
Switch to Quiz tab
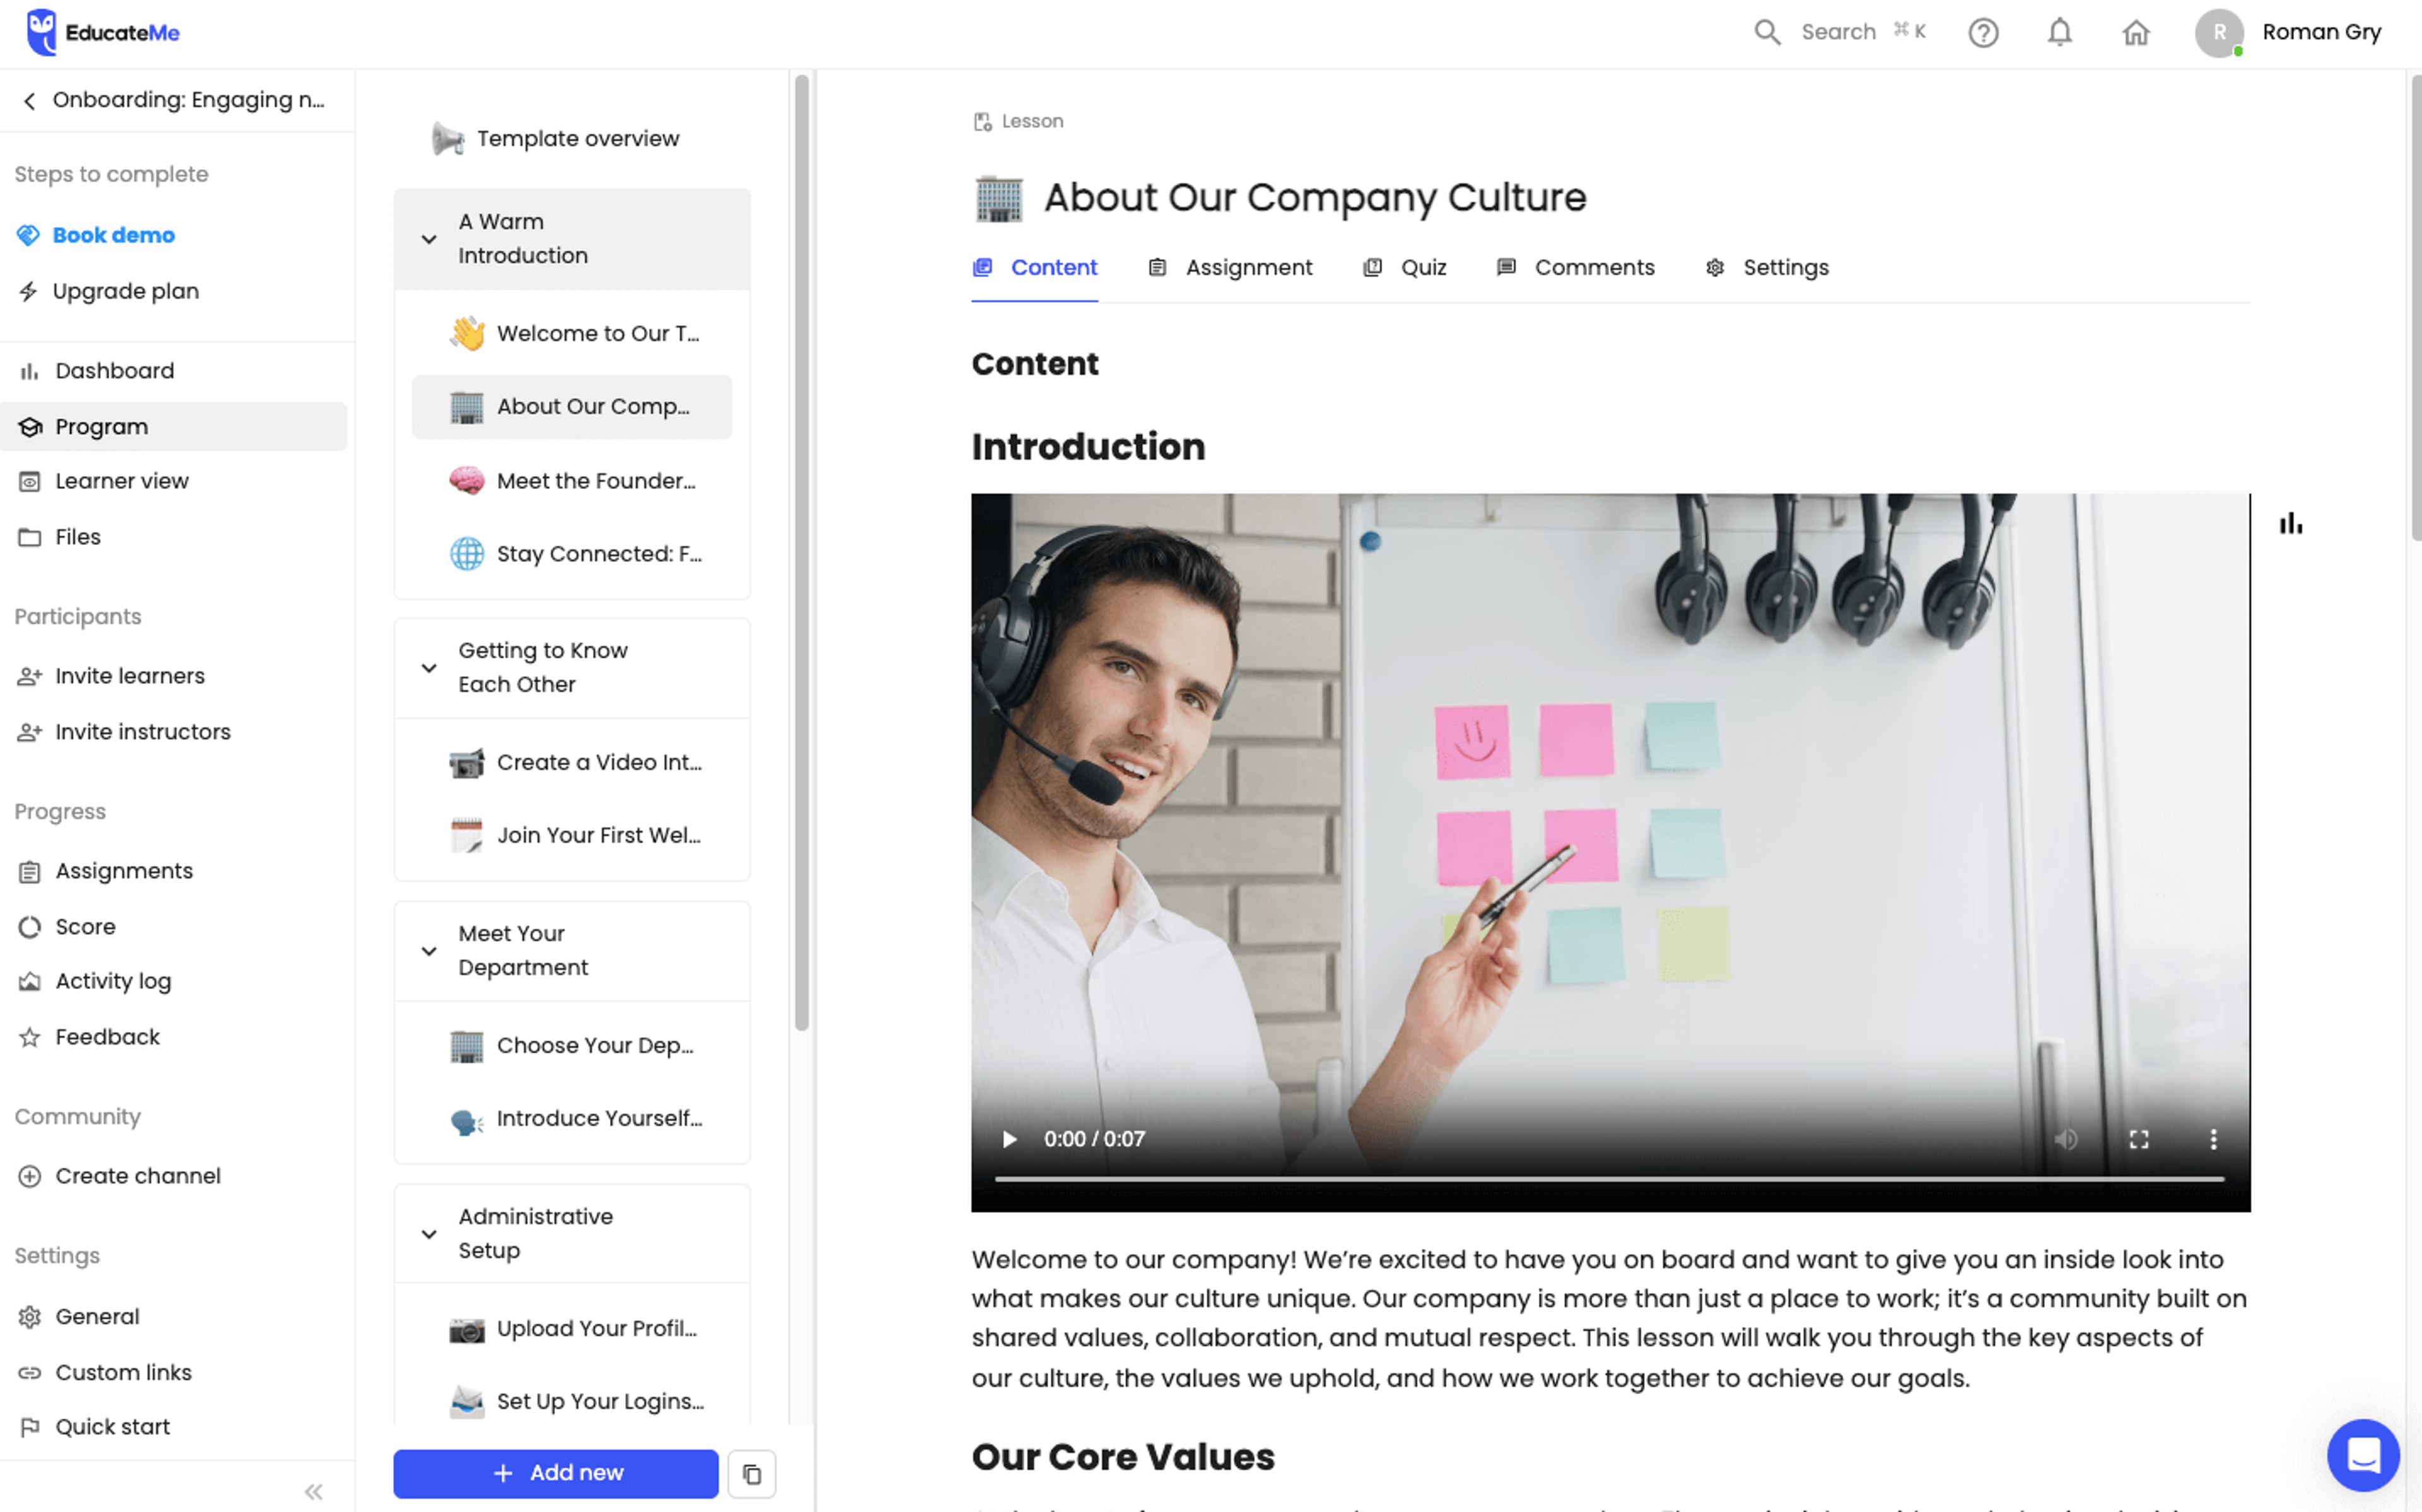(x=1405, y=268)
